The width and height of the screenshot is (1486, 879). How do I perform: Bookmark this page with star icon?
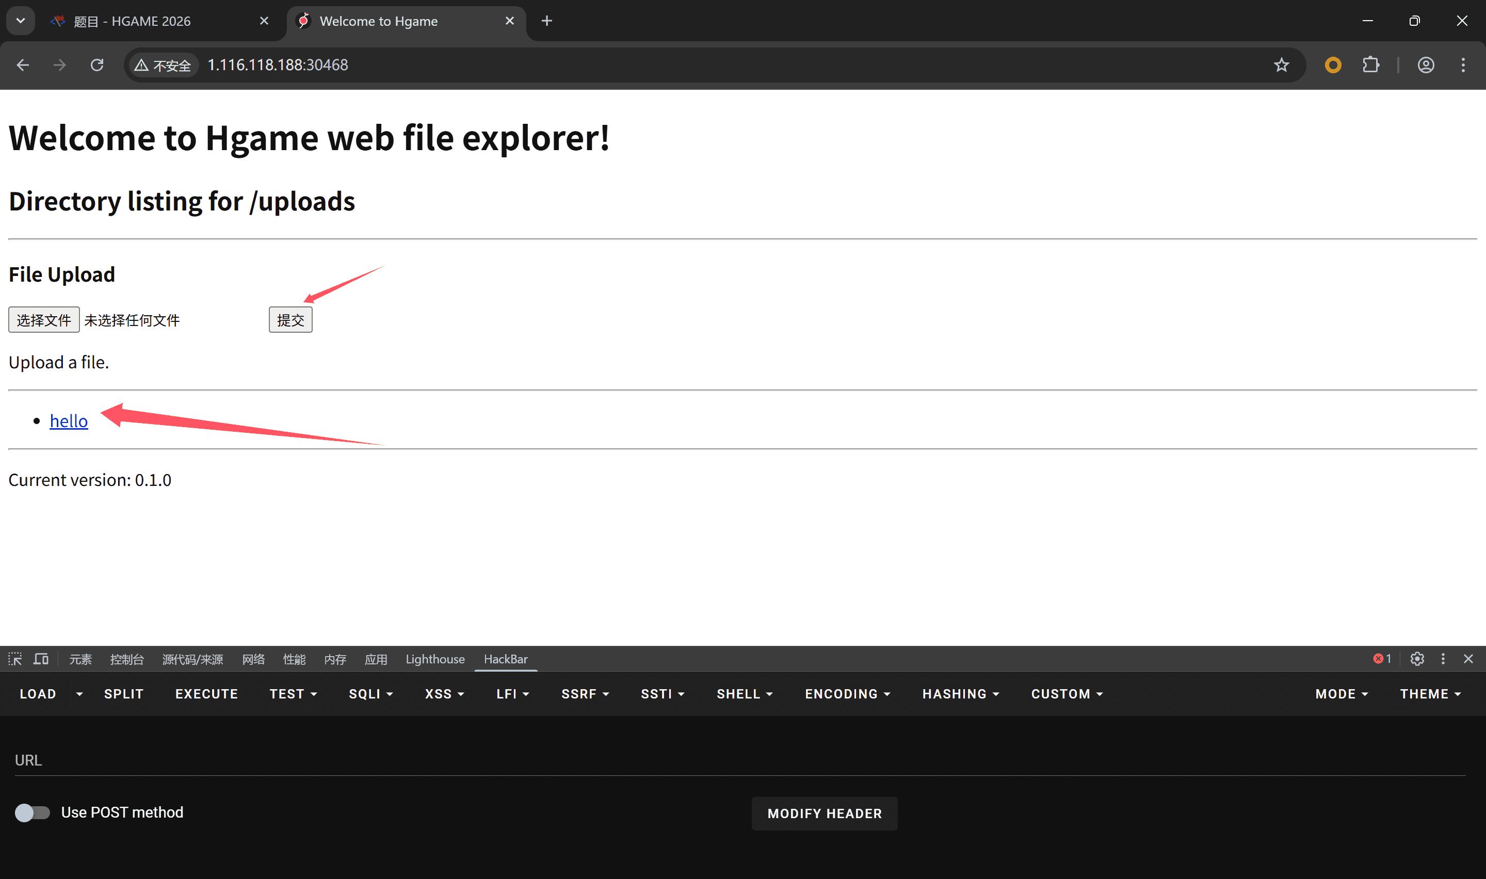pyautogui.click(x=1281, y=65)
